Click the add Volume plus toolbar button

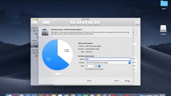point(45,22)
